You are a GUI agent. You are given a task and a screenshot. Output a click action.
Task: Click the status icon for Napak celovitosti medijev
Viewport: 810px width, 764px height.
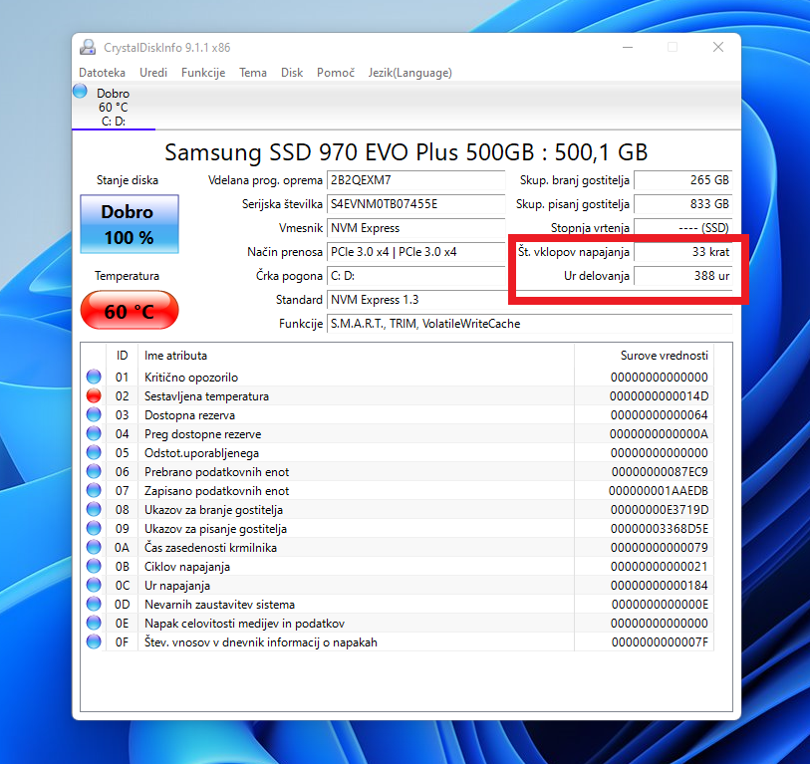(x=94, y=623)
